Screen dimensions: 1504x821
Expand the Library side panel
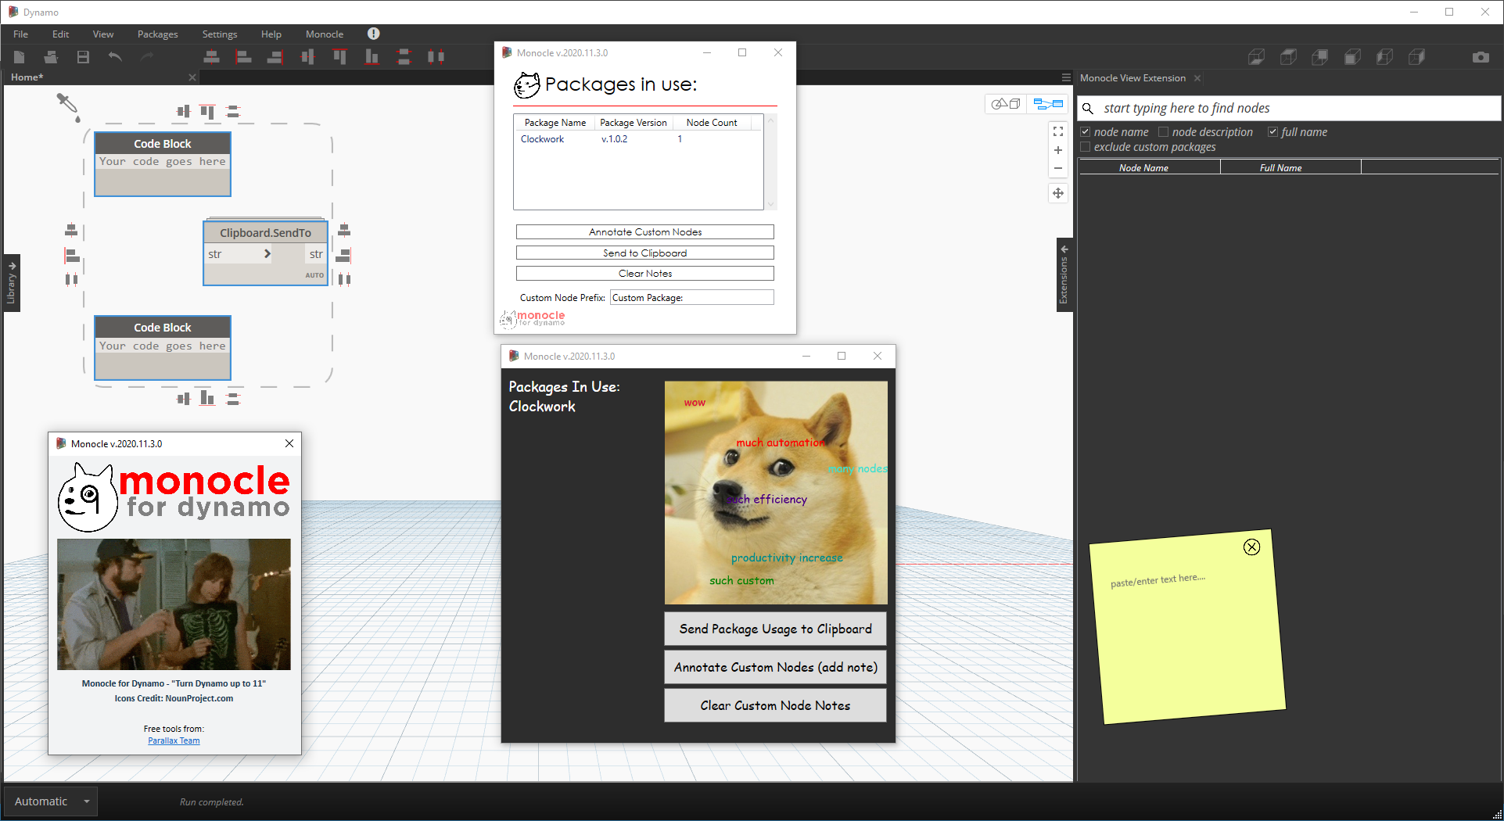[x=11, y=283]
